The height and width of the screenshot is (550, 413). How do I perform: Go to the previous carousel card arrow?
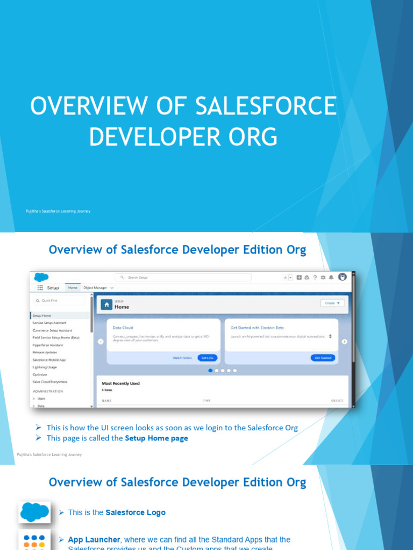pos(101,341)
